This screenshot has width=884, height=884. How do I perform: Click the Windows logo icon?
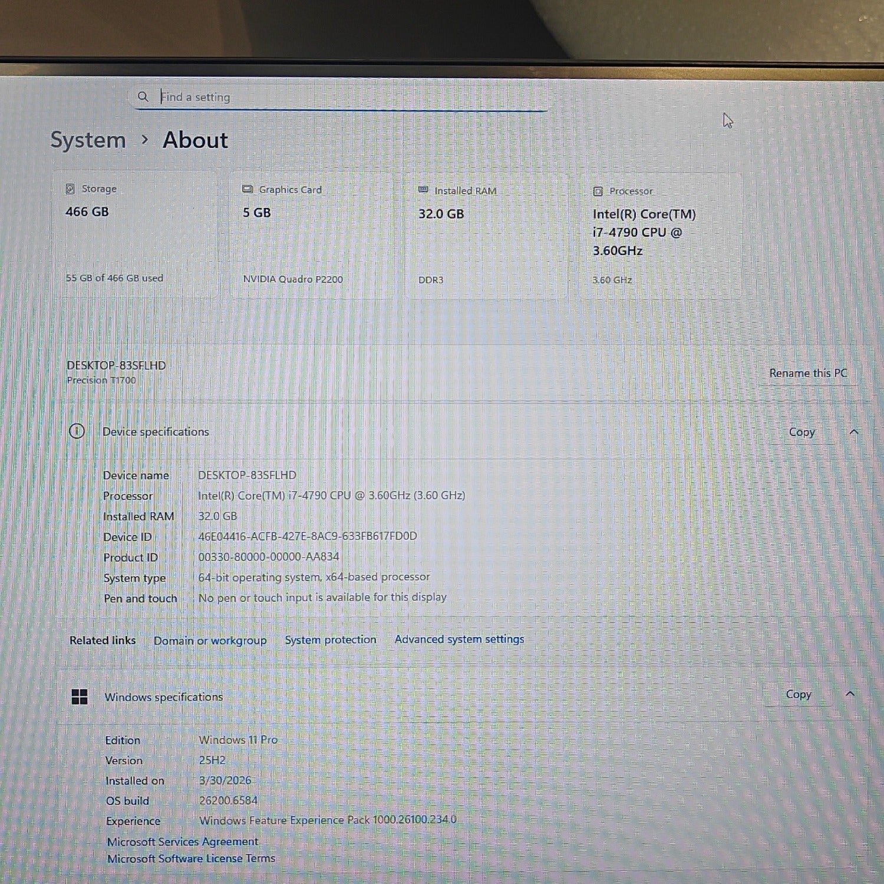coord(80,697)
